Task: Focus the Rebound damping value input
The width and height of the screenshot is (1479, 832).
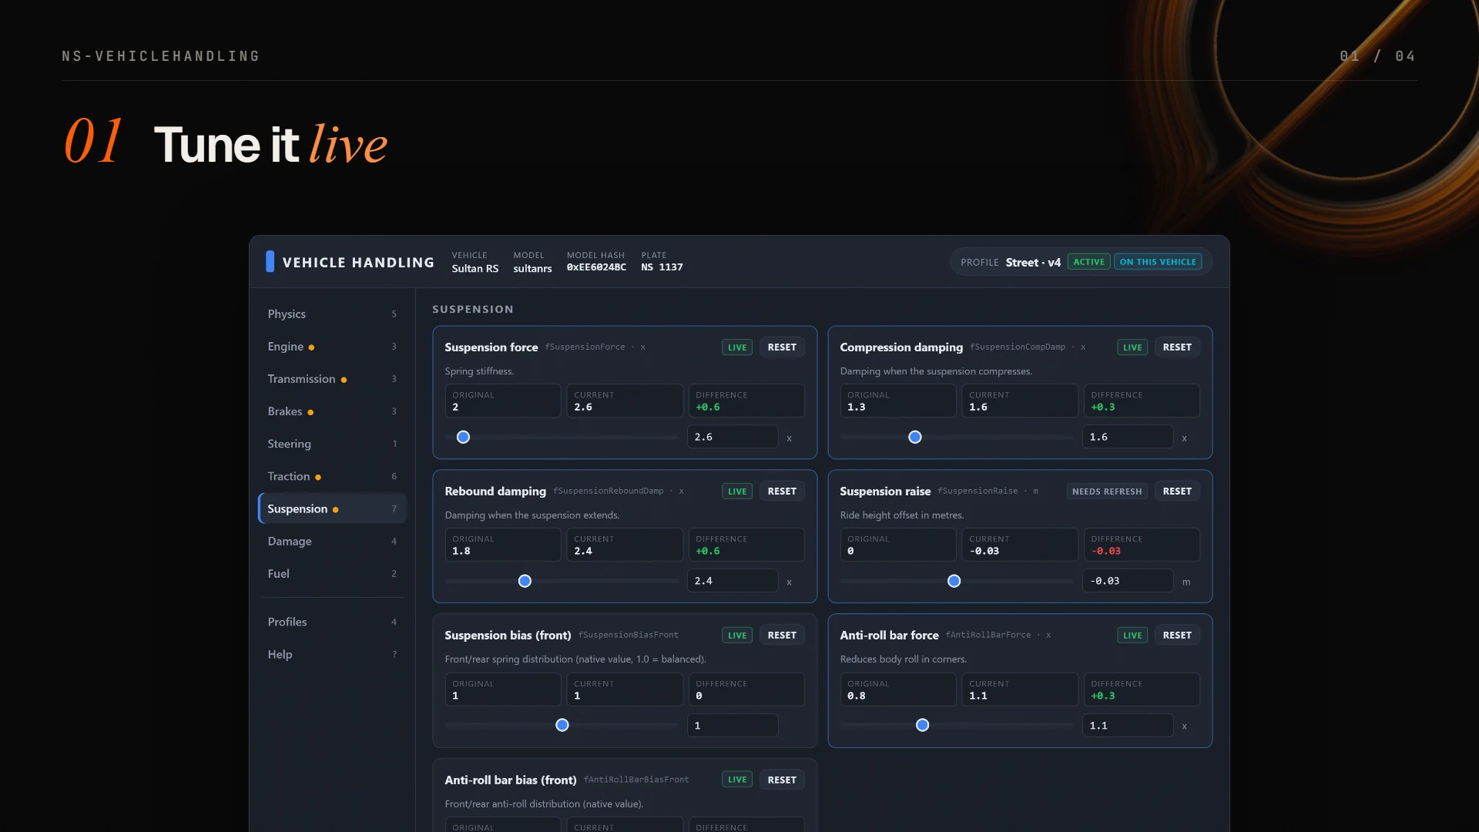Action: (733, 581)
